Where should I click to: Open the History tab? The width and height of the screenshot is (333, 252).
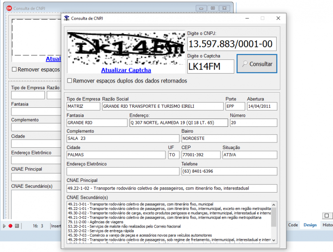[328, 225]
